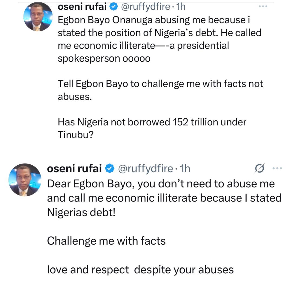Viewport: 292px width, 292px height.
Task: Click the @ruffydfire handle in the second tweet
Action: (145, 169)
